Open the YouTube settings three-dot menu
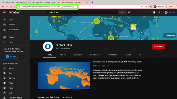 [x=160, y=12]
